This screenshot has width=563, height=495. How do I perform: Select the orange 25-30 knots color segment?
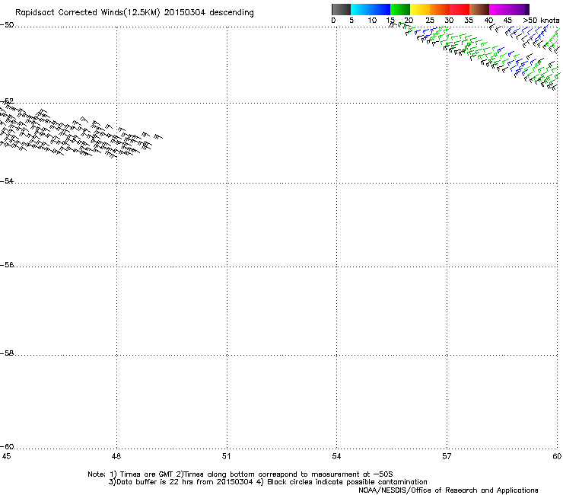tap(440, 9)
